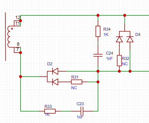Click the R34 1K value label
Viewport: 149px width, 123px height.
106,35
